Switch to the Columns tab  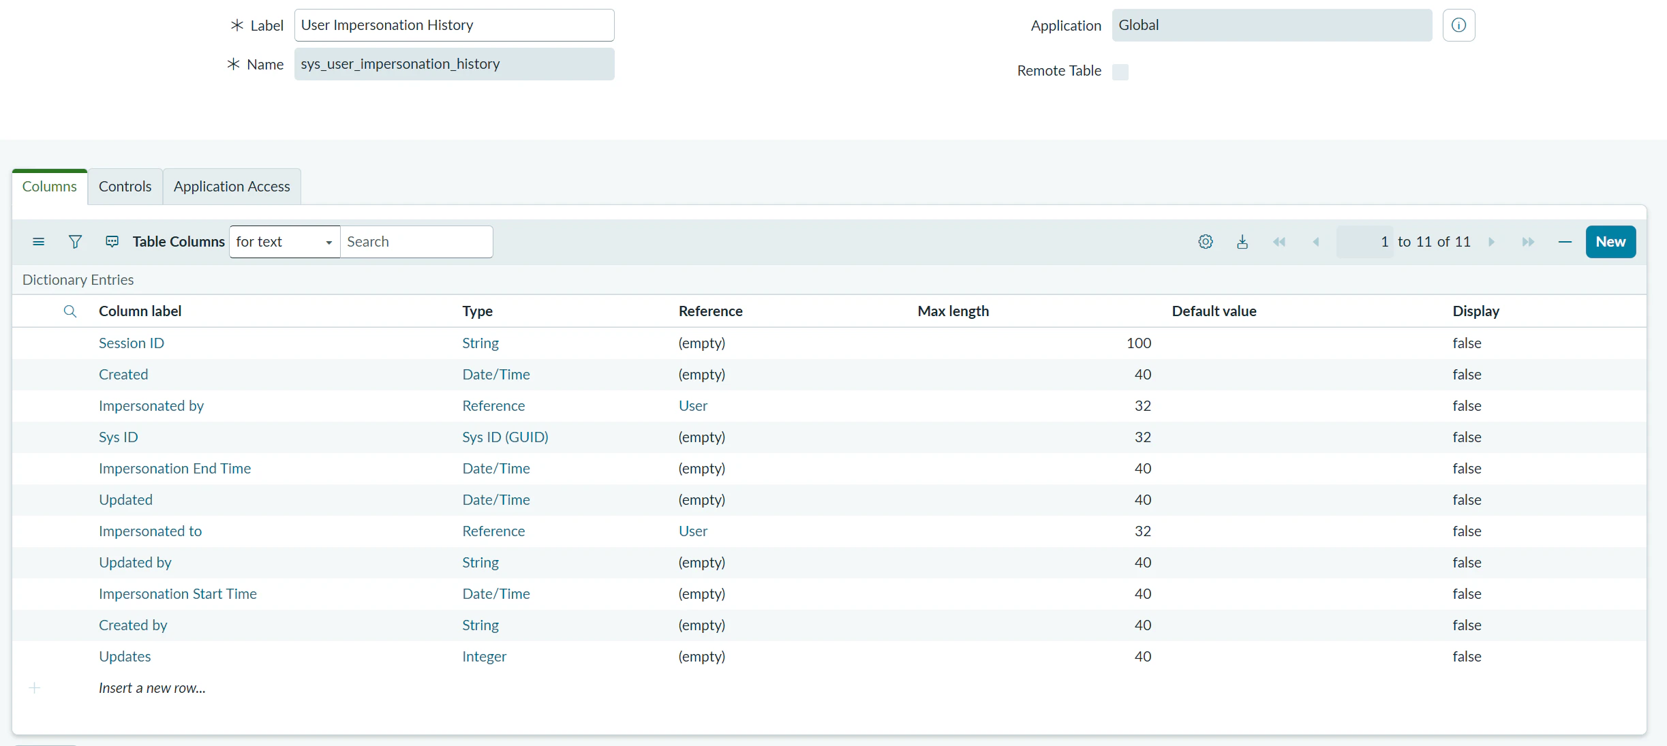(x=50, y=187)
